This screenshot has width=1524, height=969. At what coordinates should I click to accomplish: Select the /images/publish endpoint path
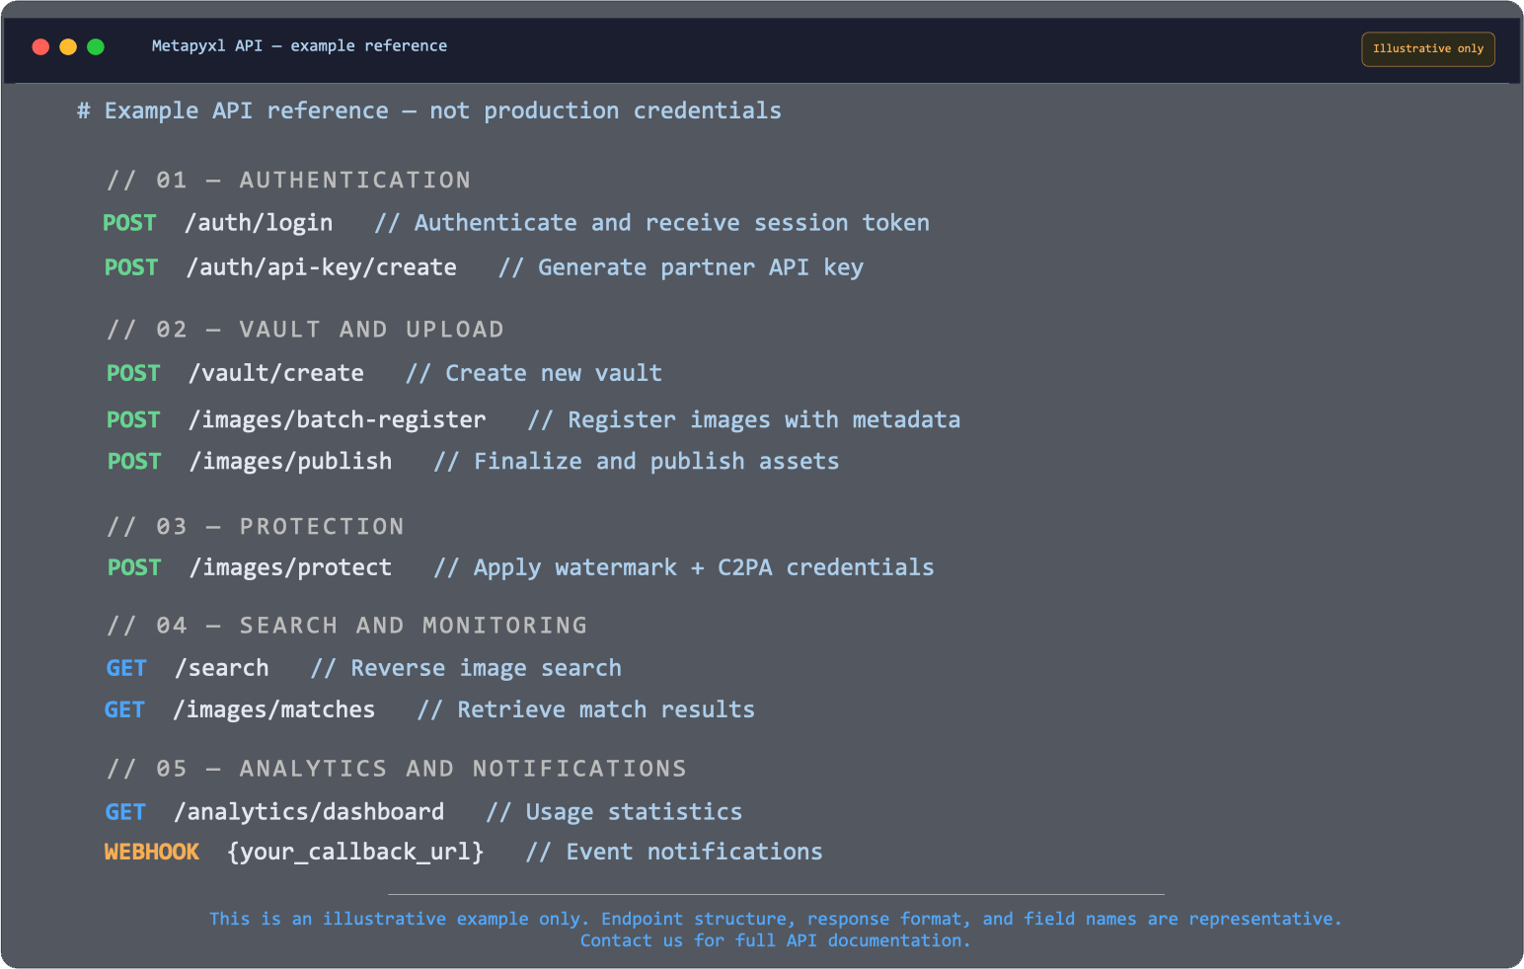click(x=291, y=461)
